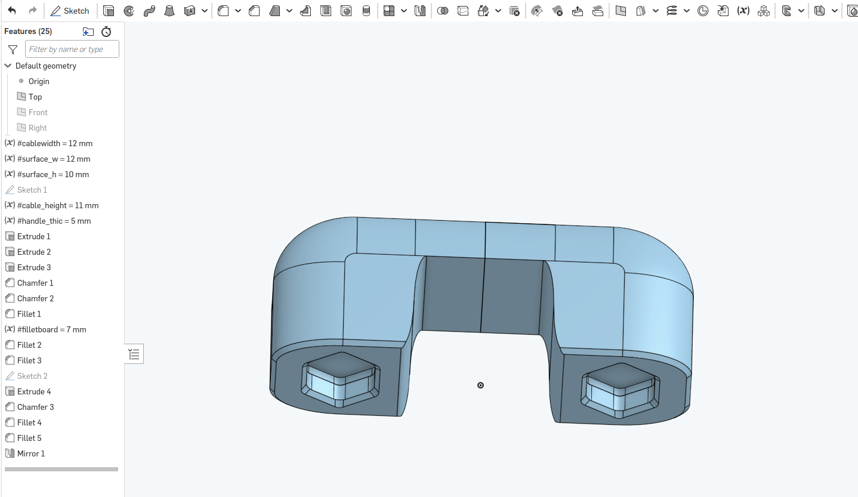Select the Boolean tool
The height and width of the screenshot is (497, 858).
(x=443, y=11)
